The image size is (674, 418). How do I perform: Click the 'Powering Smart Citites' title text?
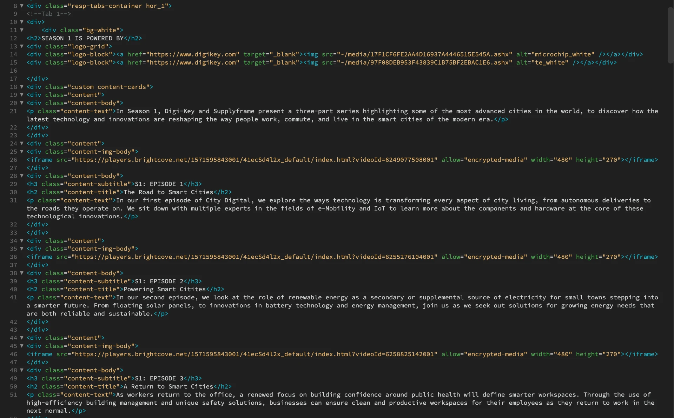click(165, 290)
